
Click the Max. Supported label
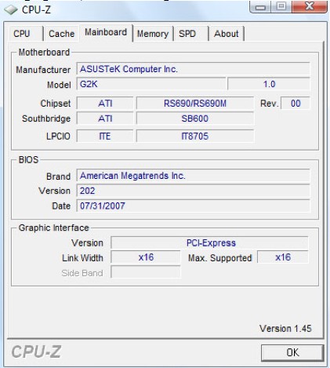(x=219, y=258)
